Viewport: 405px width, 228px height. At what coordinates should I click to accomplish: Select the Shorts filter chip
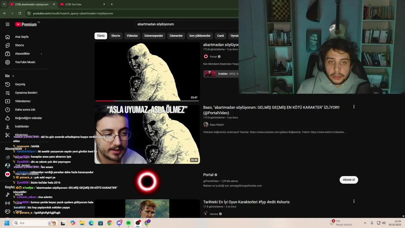point(115,36)
